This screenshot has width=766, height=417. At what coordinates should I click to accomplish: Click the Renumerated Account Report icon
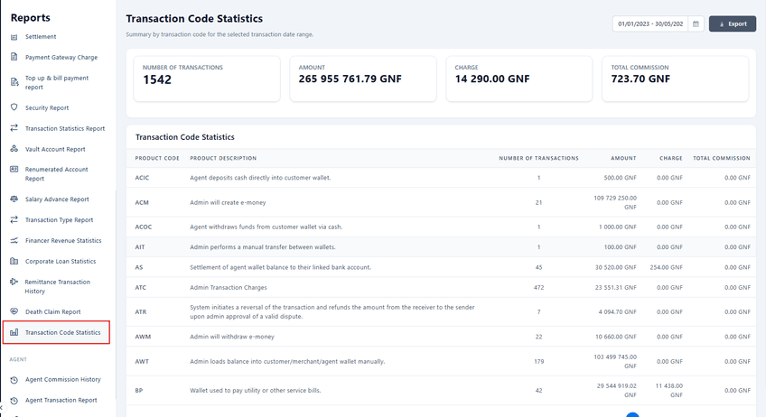click(x=14, y=170)
